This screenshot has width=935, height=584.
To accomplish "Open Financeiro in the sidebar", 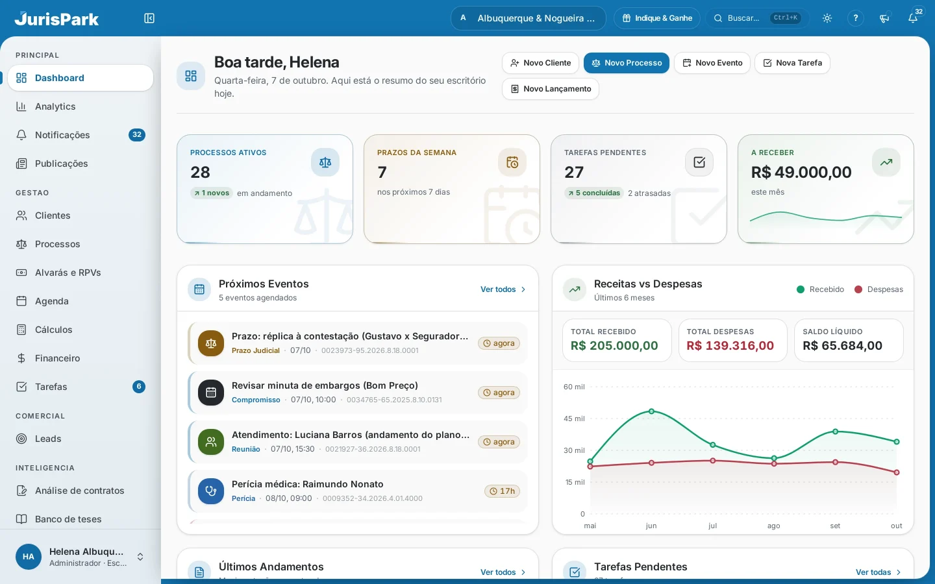I will point(81,358).
